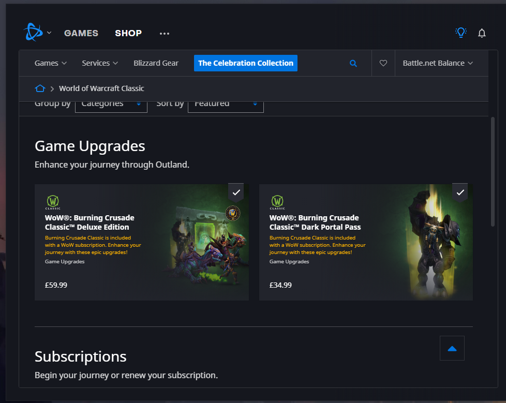Open the wishlist heart icon

pos(383,63)
